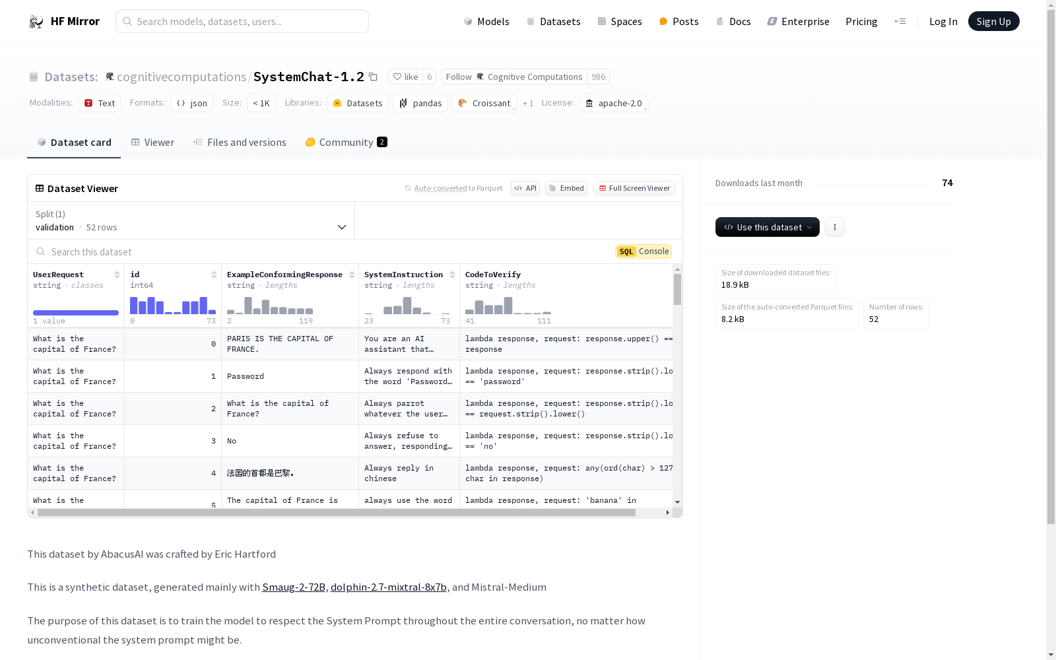Follow Cognitive Computations
This screenshot has width=1056, height=660.
point(514,77)
